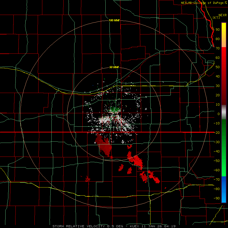Click the "70" velocity scale label
The height and width of the screenshot is (228, 228).
(218, 48)
